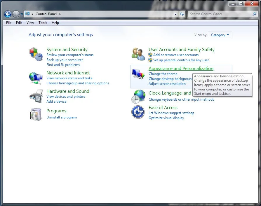Viewport: 261px width, 206px height.
Task: Open the View by Category dropdown
Action: (220, 35)
